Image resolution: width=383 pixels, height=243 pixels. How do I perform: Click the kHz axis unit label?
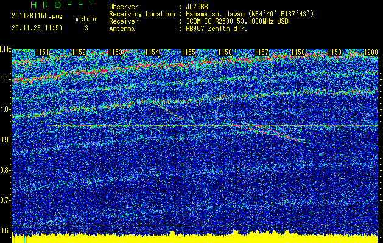(5, 49)
